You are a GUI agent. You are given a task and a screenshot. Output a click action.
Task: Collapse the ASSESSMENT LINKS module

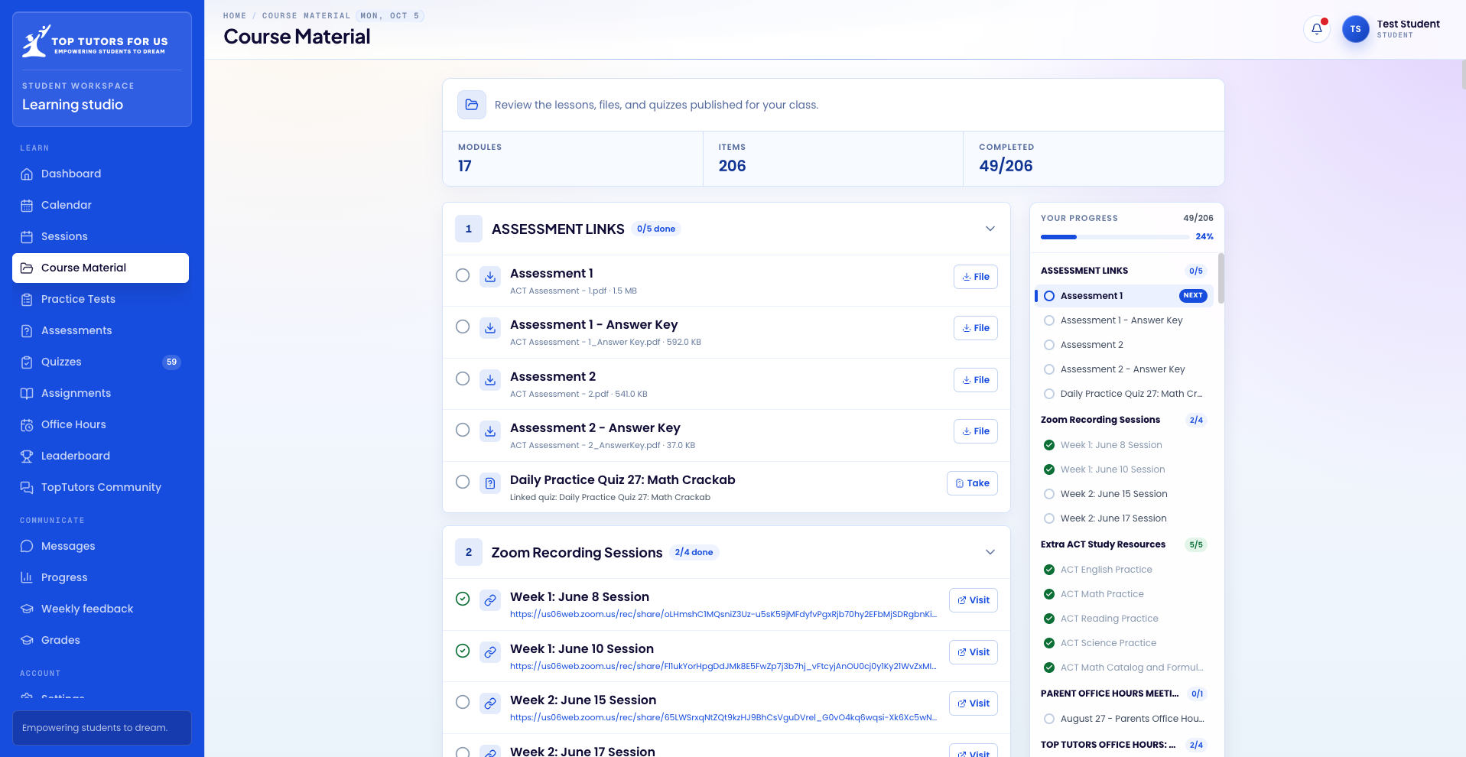tap(990, 229)
